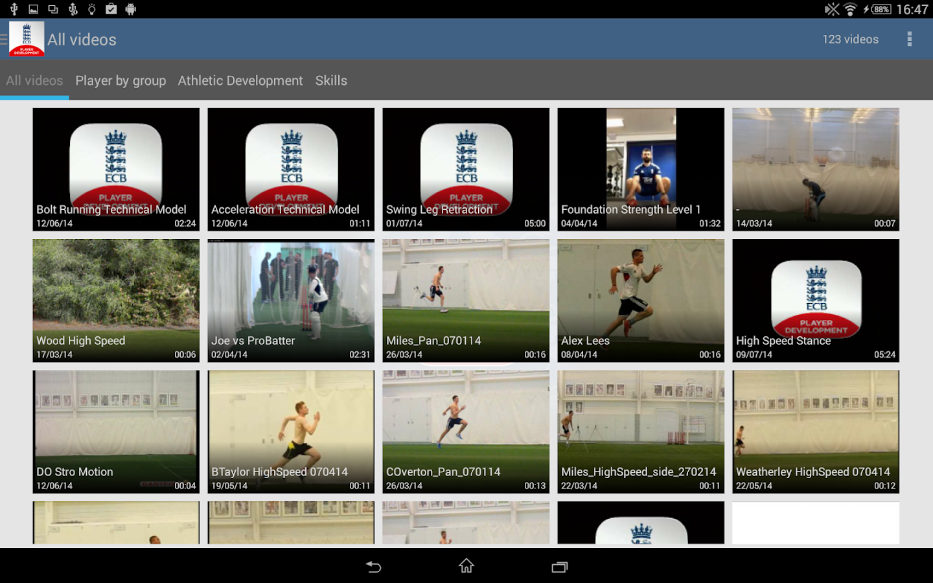Open the Skills tab

pos(331,81)
